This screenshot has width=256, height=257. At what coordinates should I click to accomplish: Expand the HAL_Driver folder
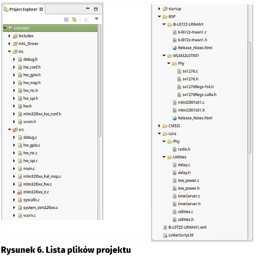pos(9,43)
